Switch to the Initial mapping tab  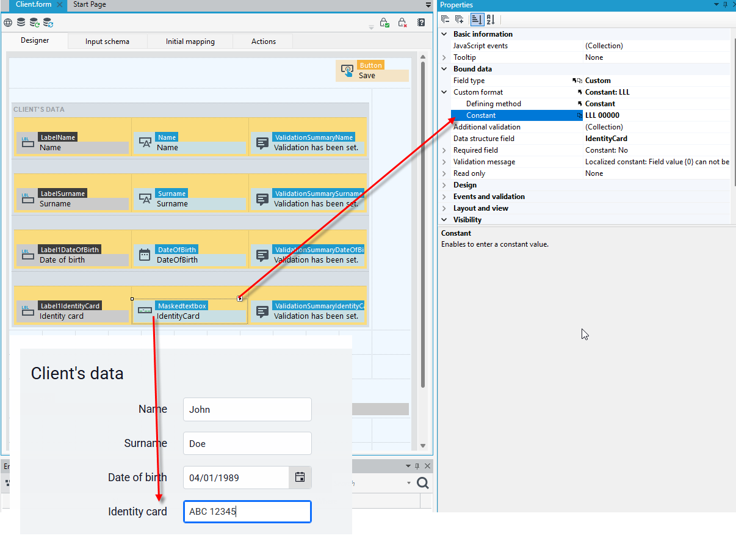190,42
